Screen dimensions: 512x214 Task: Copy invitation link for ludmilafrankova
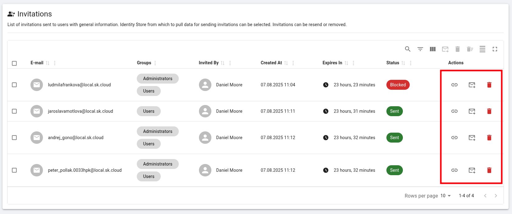point(454,85)
